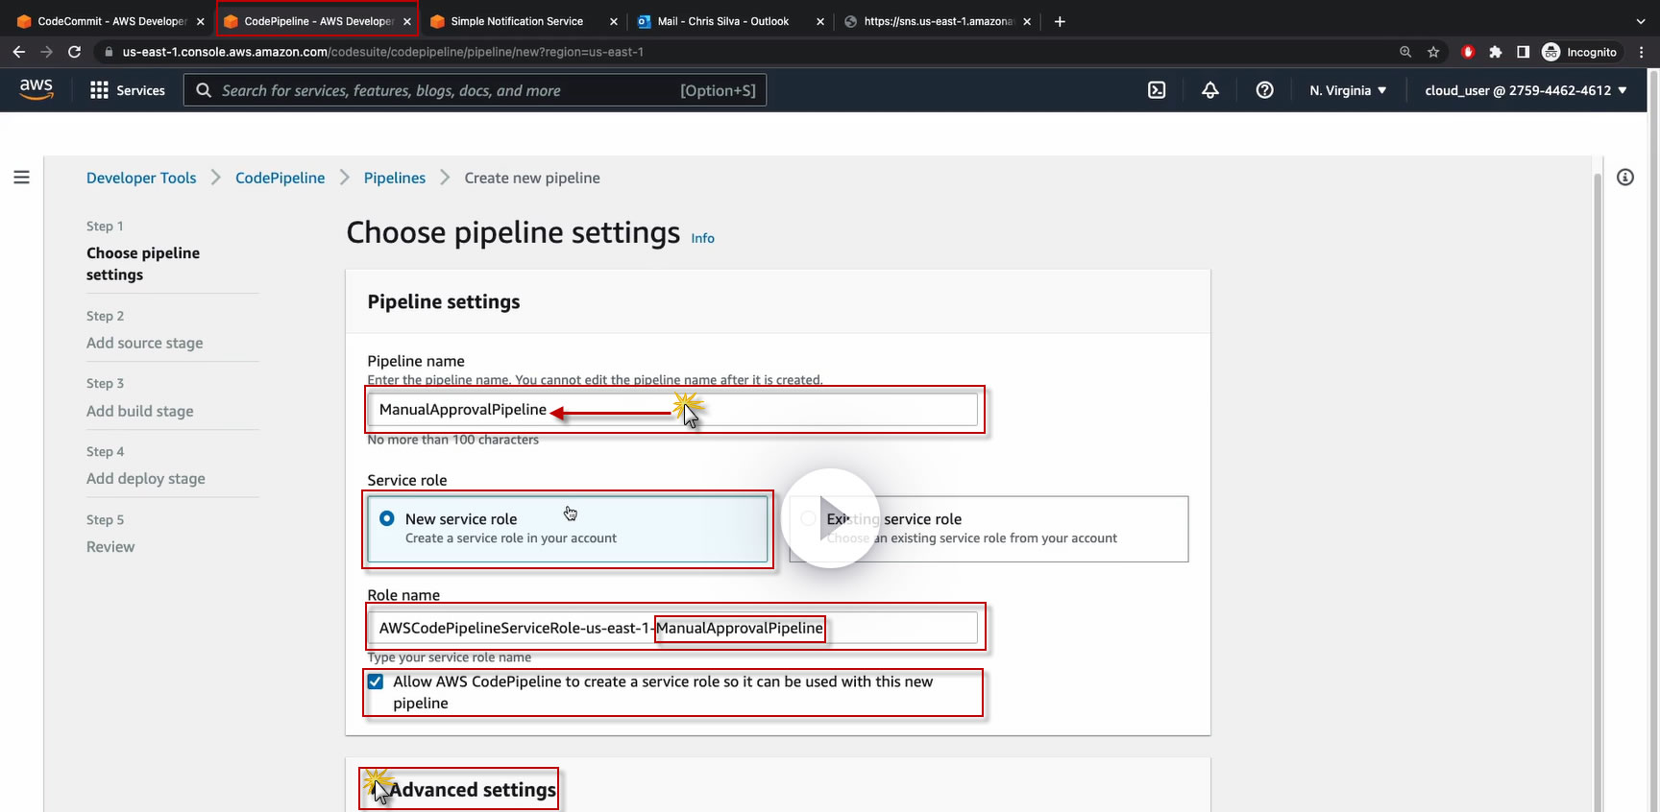Open the help question mark menu
The image size is (1660, 812).
[1265, 90]
